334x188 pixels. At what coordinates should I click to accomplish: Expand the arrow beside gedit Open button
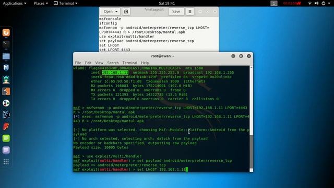pos(116,11)
